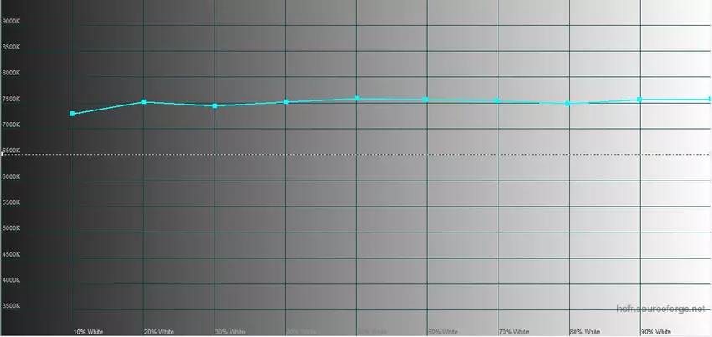712x337 pixels.
Task: Click the cyan data point at 70% White
Action: click(498, 100)
